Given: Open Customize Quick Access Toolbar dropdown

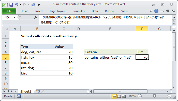Looking at the screenshot, I should click(x=38, y=5).
